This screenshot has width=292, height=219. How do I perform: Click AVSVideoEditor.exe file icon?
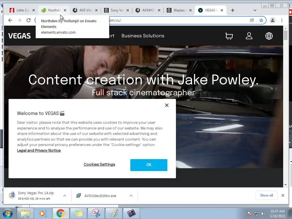[x=78, y=195]
